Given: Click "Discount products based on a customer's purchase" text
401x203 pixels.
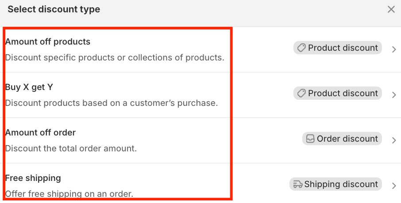Looking at the screenshot, I should (112, 103).
